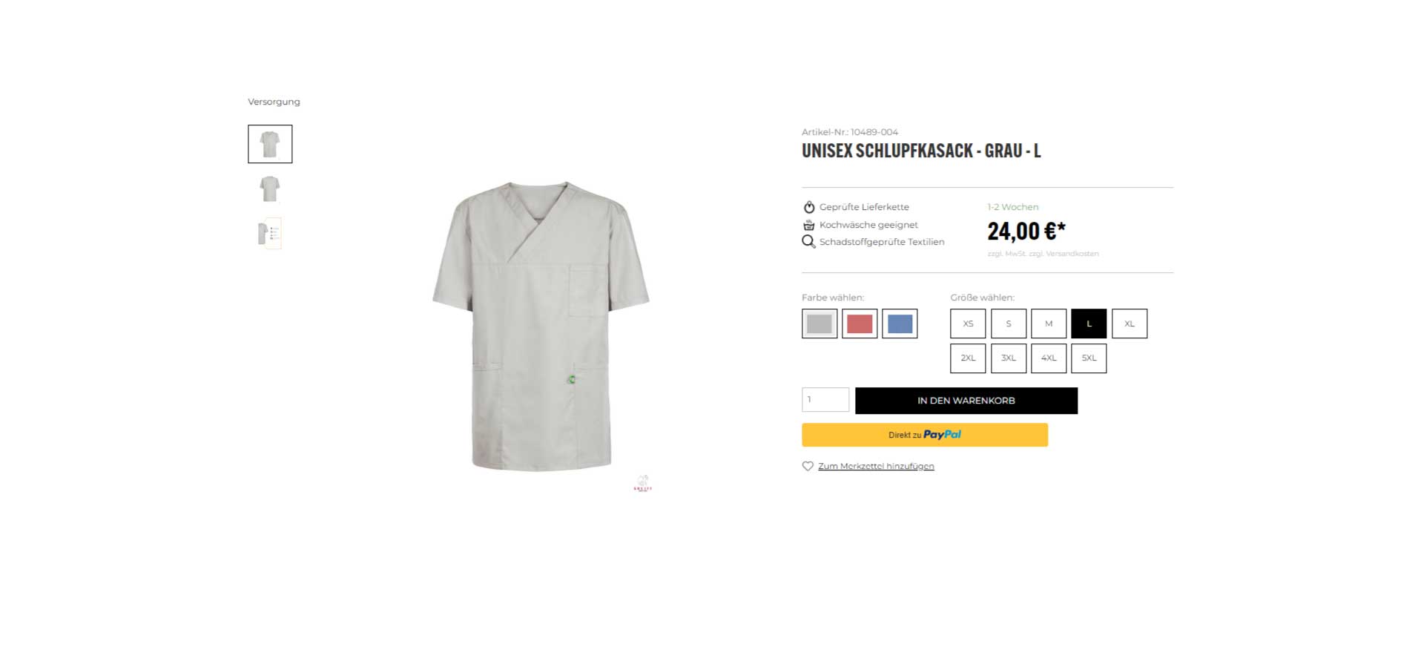
Task: Click the Kochwäsche geeignet wash icon
Action: point(809,225)
